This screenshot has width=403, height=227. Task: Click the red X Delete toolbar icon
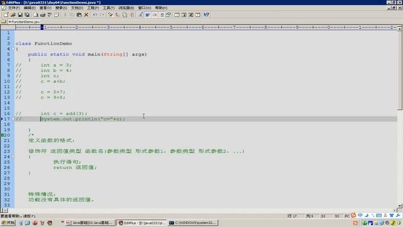pos(86,15)
